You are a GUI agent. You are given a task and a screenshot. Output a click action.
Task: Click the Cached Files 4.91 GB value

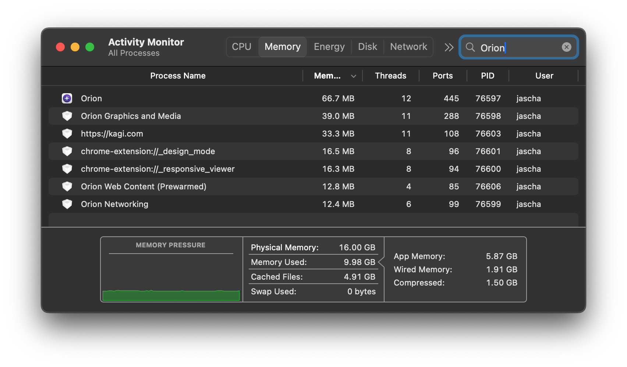(x=359, y=277)
